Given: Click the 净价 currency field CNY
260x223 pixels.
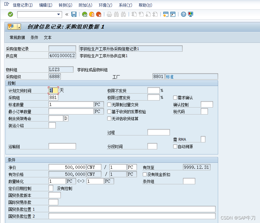Looking at the screenshot, I should 94,167.
